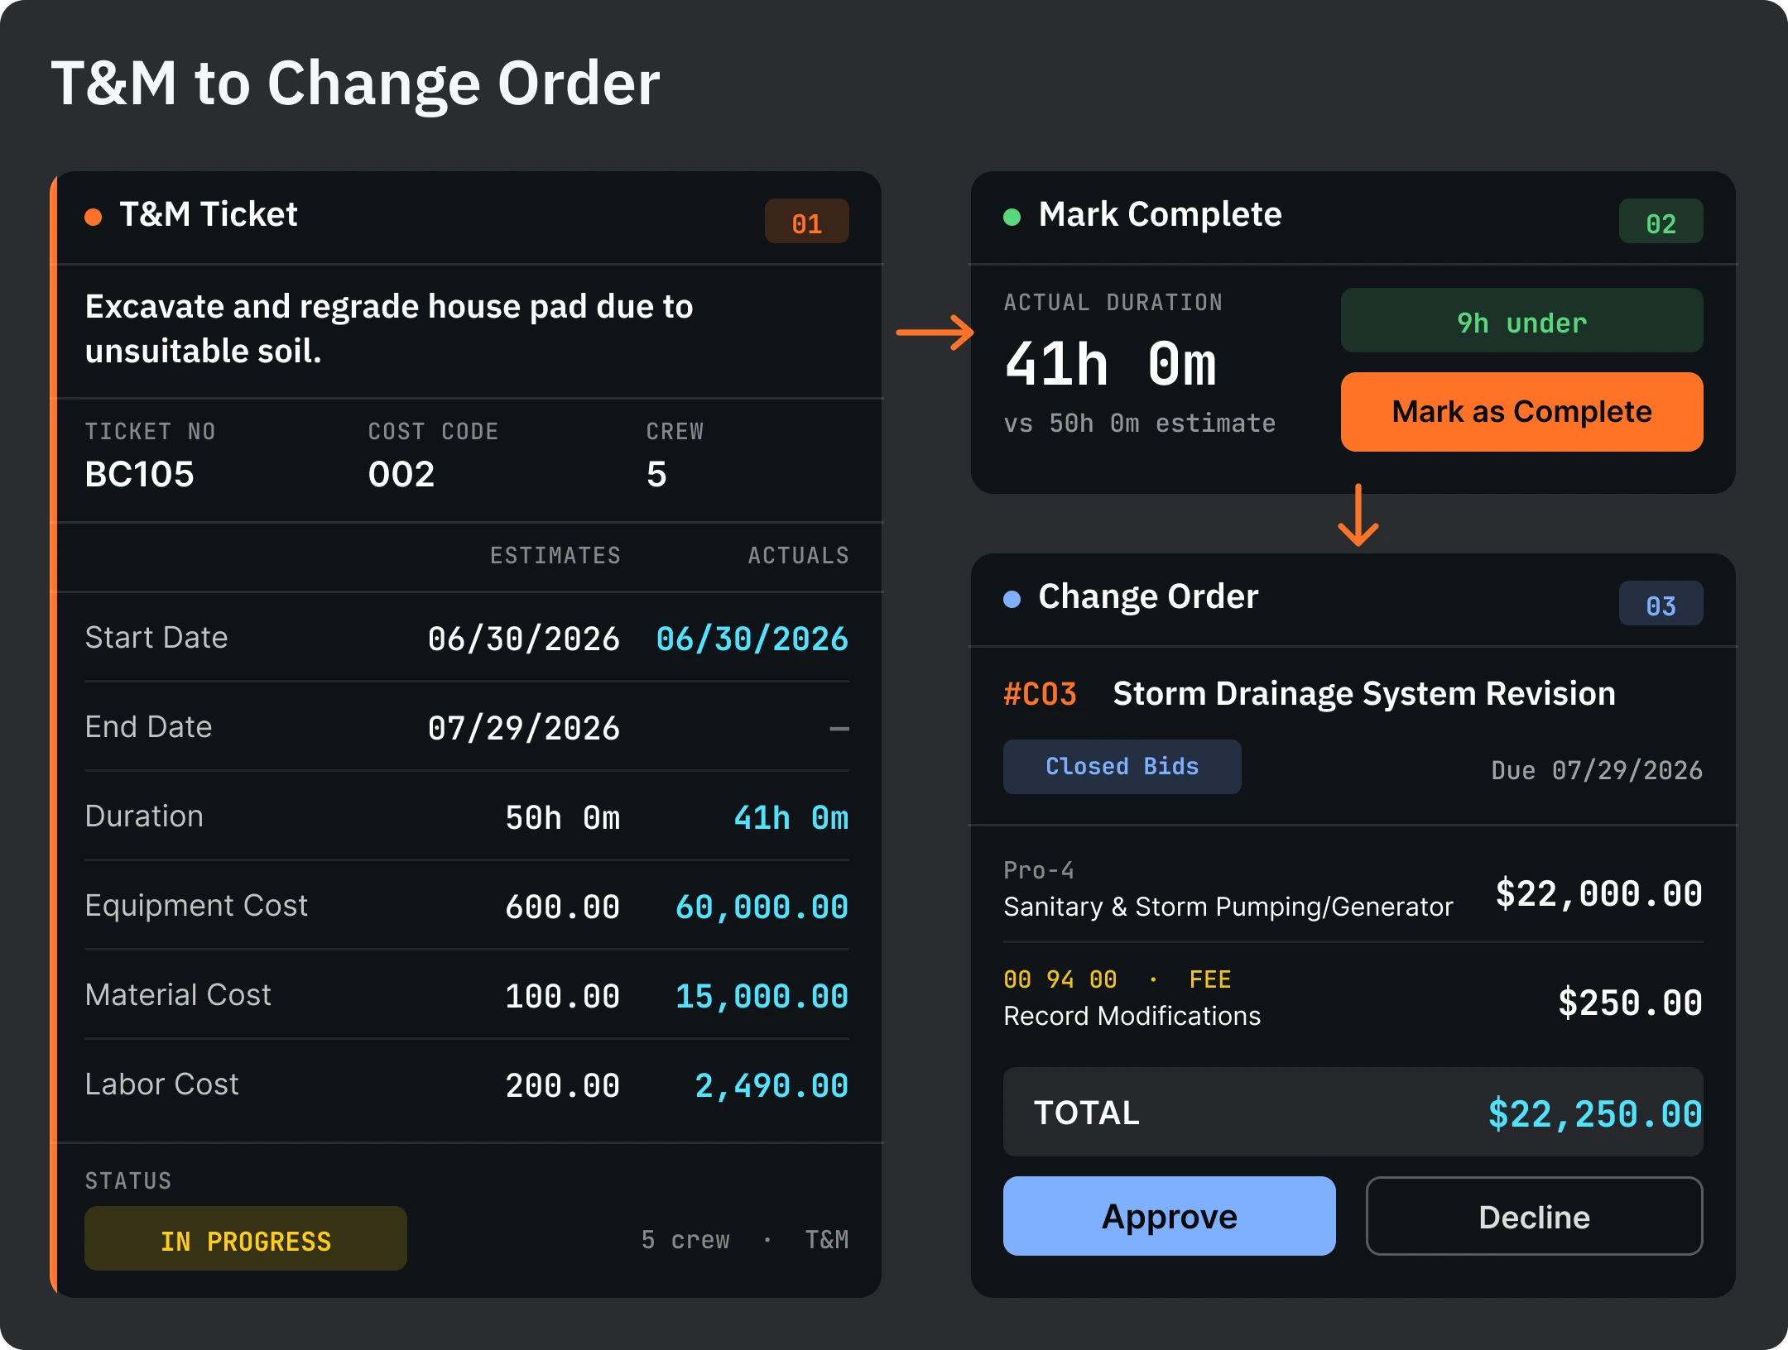Click actual equipment cost 60,000.00
This screenshot has width=1788, height=1350.
coord(762,907)
